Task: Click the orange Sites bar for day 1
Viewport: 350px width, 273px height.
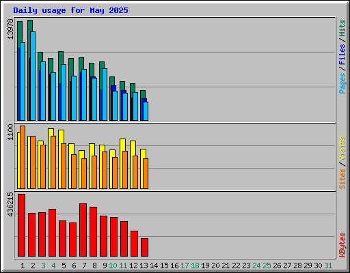Action: point(23,157)
